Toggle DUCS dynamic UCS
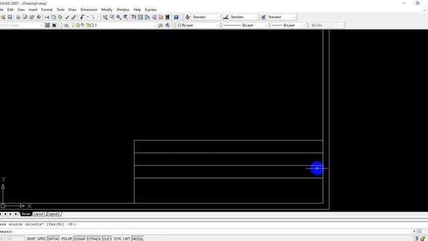This screenshot has width=428, height=241. (107, 238)
